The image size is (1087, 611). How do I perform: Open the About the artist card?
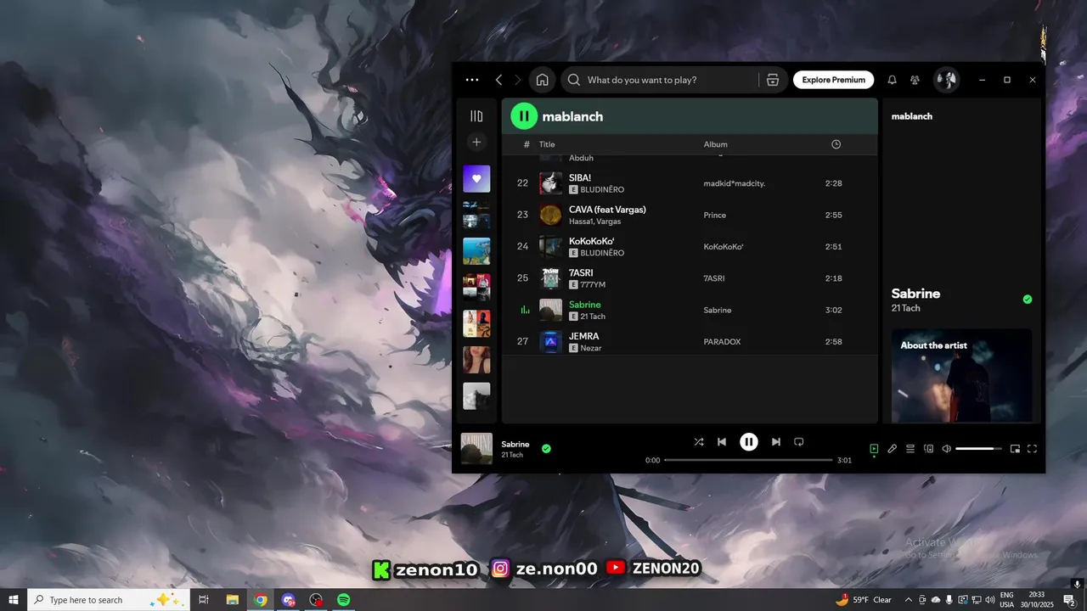pyautogui.click(x=961, y=376)
